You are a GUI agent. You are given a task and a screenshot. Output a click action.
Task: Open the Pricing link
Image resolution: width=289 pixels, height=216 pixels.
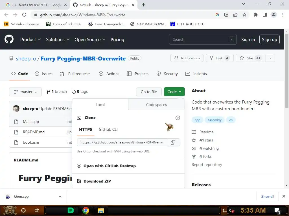[x=117, y=39]
